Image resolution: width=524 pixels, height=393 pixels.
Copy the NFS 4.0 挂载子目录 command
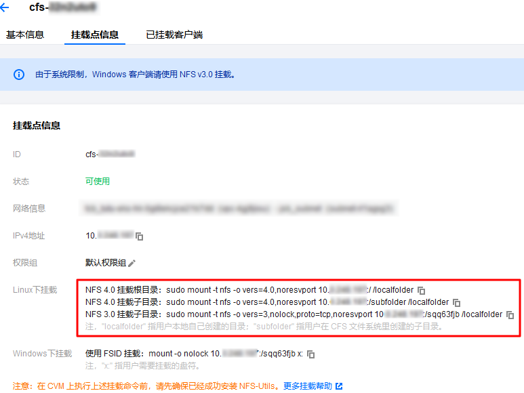click(x=456, y=302)
